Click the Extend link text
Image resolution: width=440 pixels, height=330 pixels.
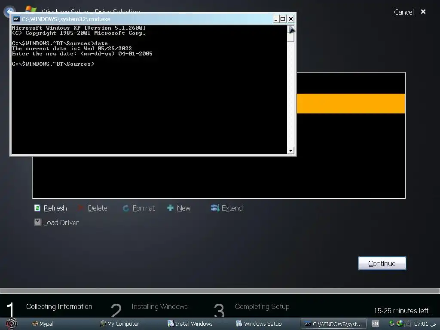click(x=232, y=208)
